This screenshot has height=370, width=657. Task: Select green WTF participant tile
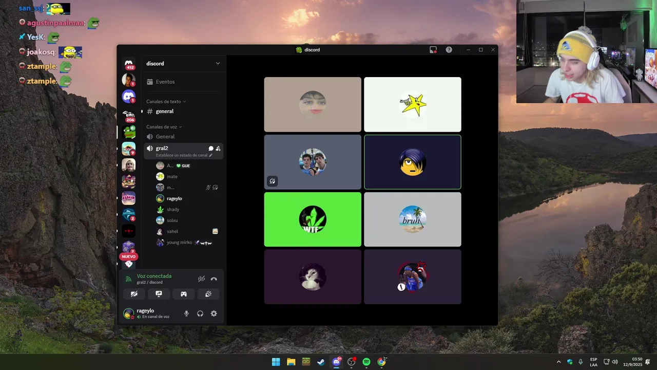(313, 219)
